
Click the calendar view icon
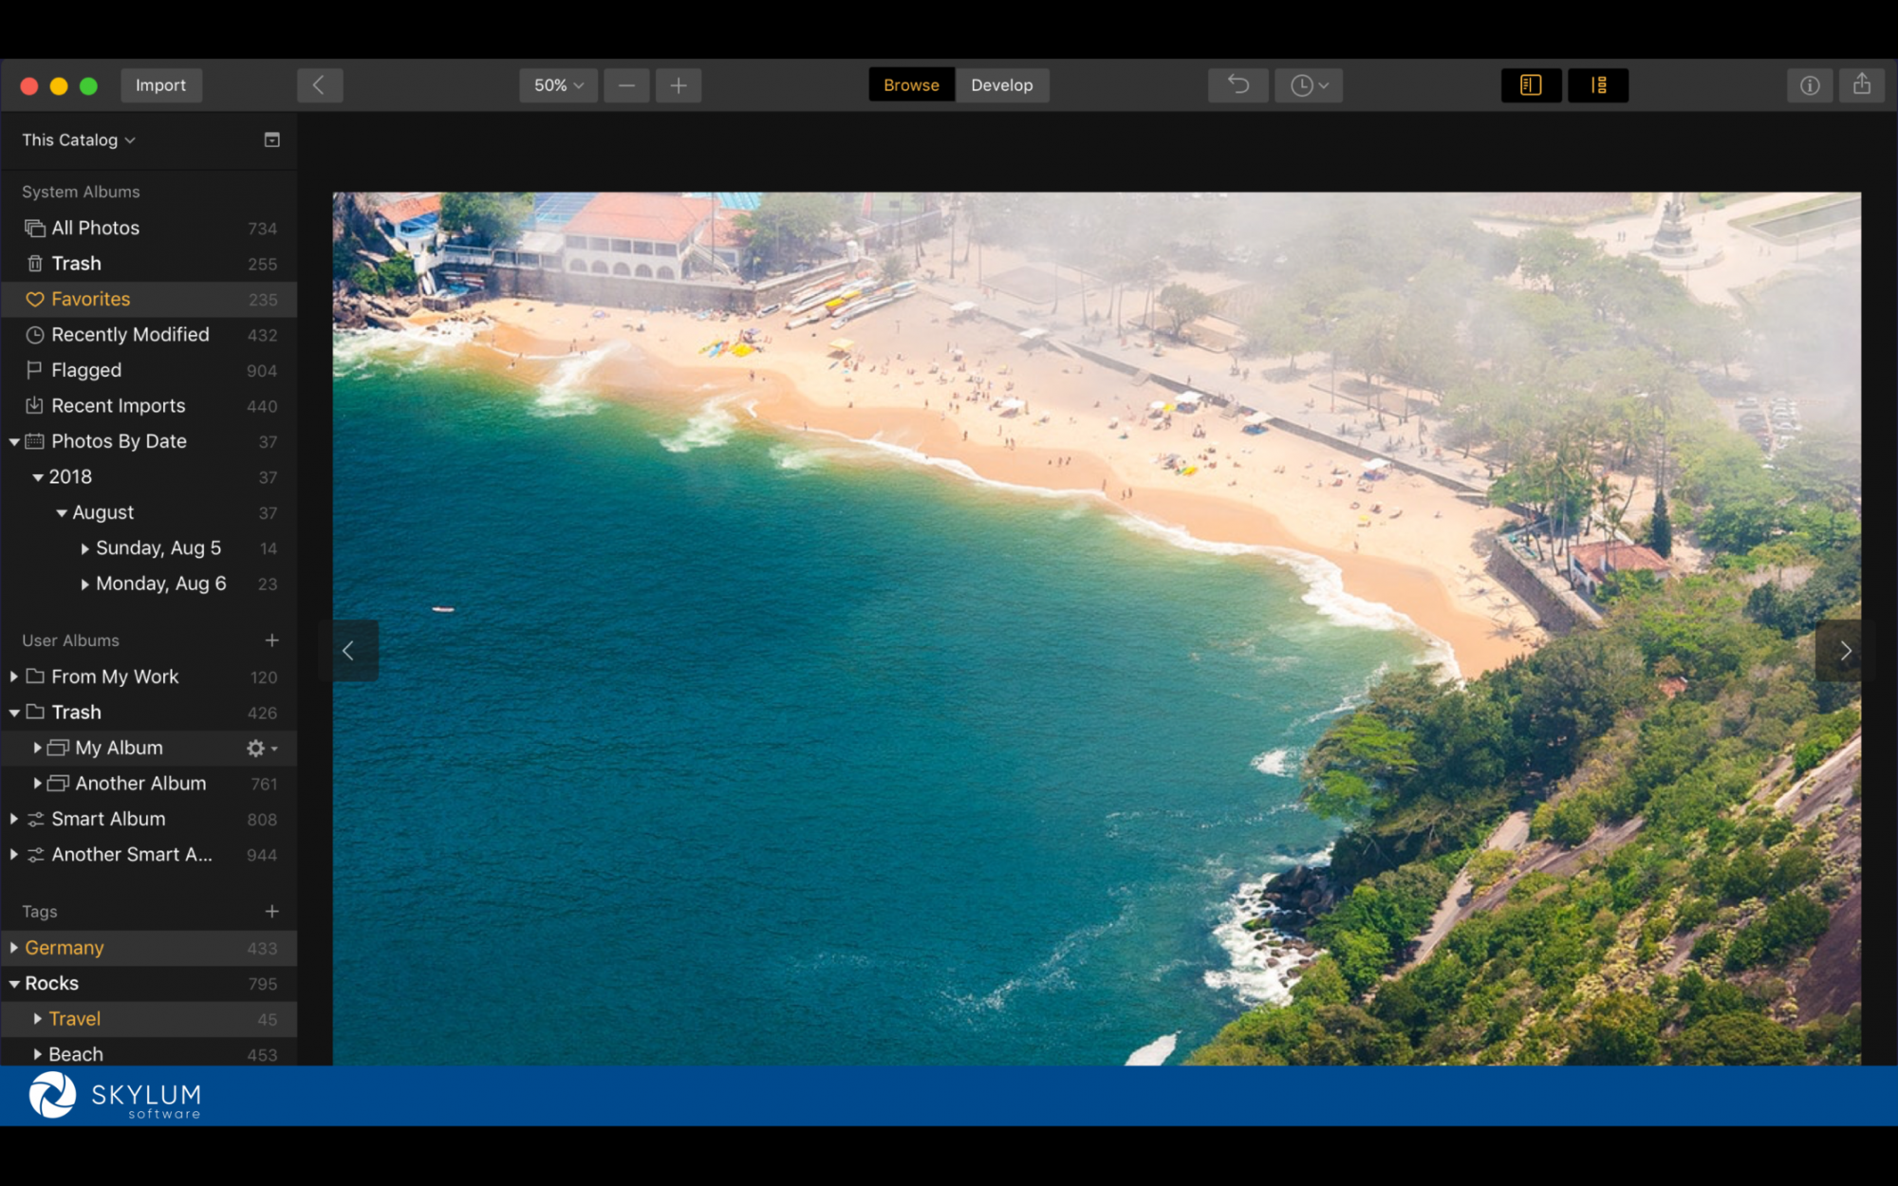(x=270, y=139)
